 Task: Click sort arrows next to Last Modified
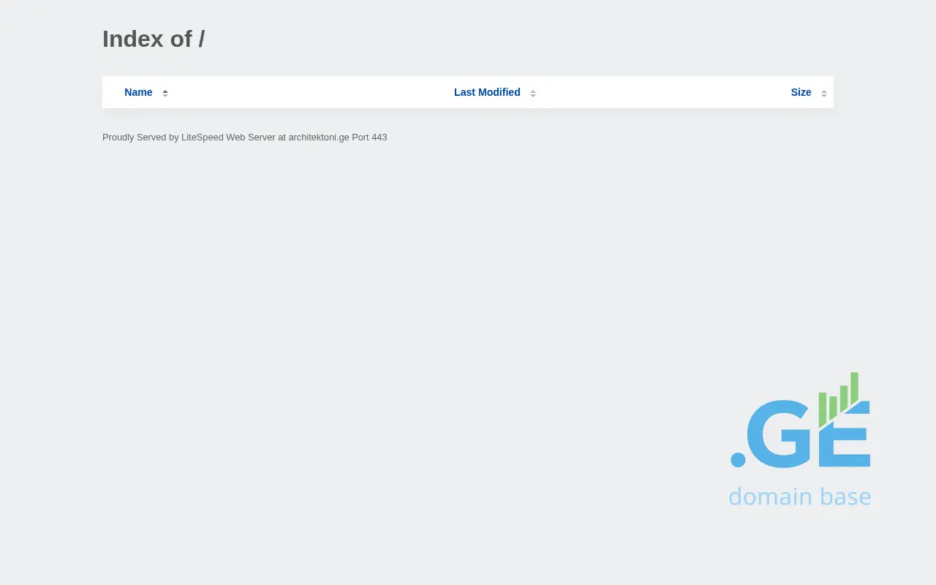click(x=533, y=93)
